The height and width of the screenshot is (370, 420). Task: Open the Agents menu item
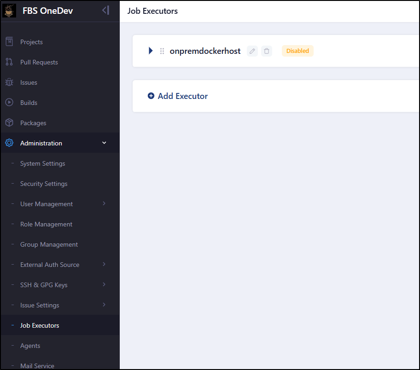coord(30,346)
